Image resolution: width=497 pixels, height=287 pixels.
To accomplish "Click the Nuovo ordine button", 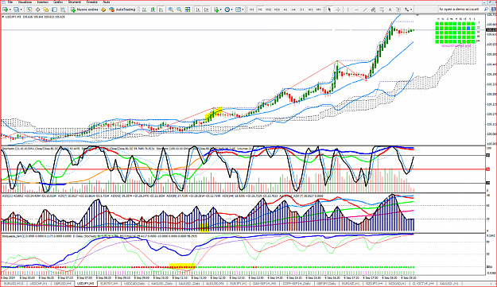I will pos(84,10).
